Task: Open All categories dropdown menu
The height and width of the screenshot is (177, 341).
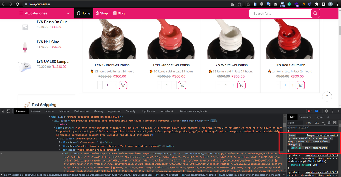Action: tap(44, 13)
